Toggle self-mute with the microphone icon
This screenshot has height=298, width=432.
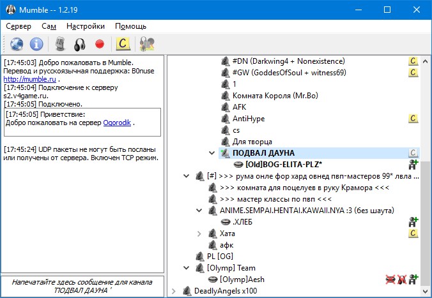[60, 43]
